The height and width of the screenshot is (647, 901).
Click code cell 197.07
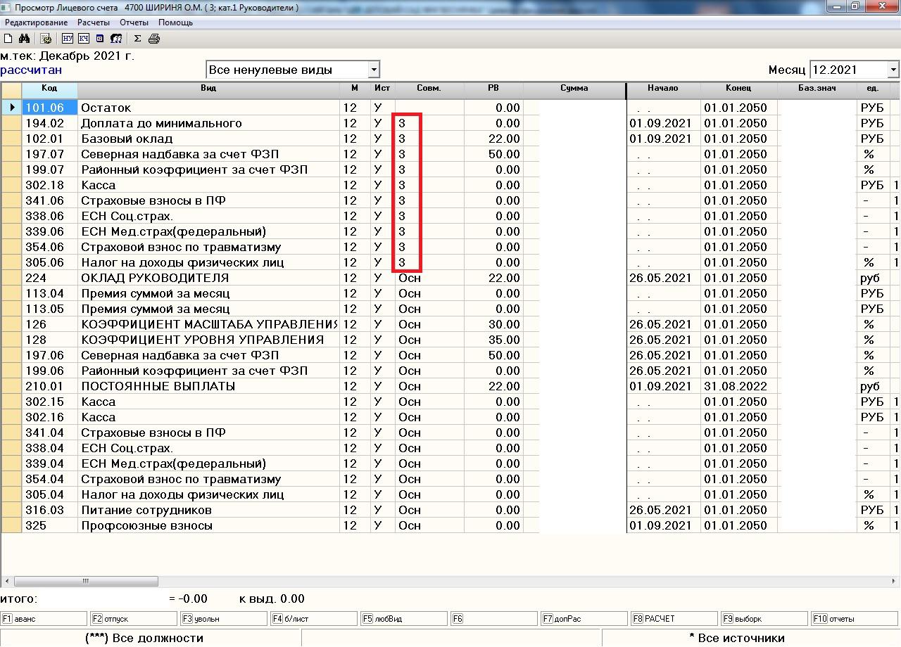[49, 154]
